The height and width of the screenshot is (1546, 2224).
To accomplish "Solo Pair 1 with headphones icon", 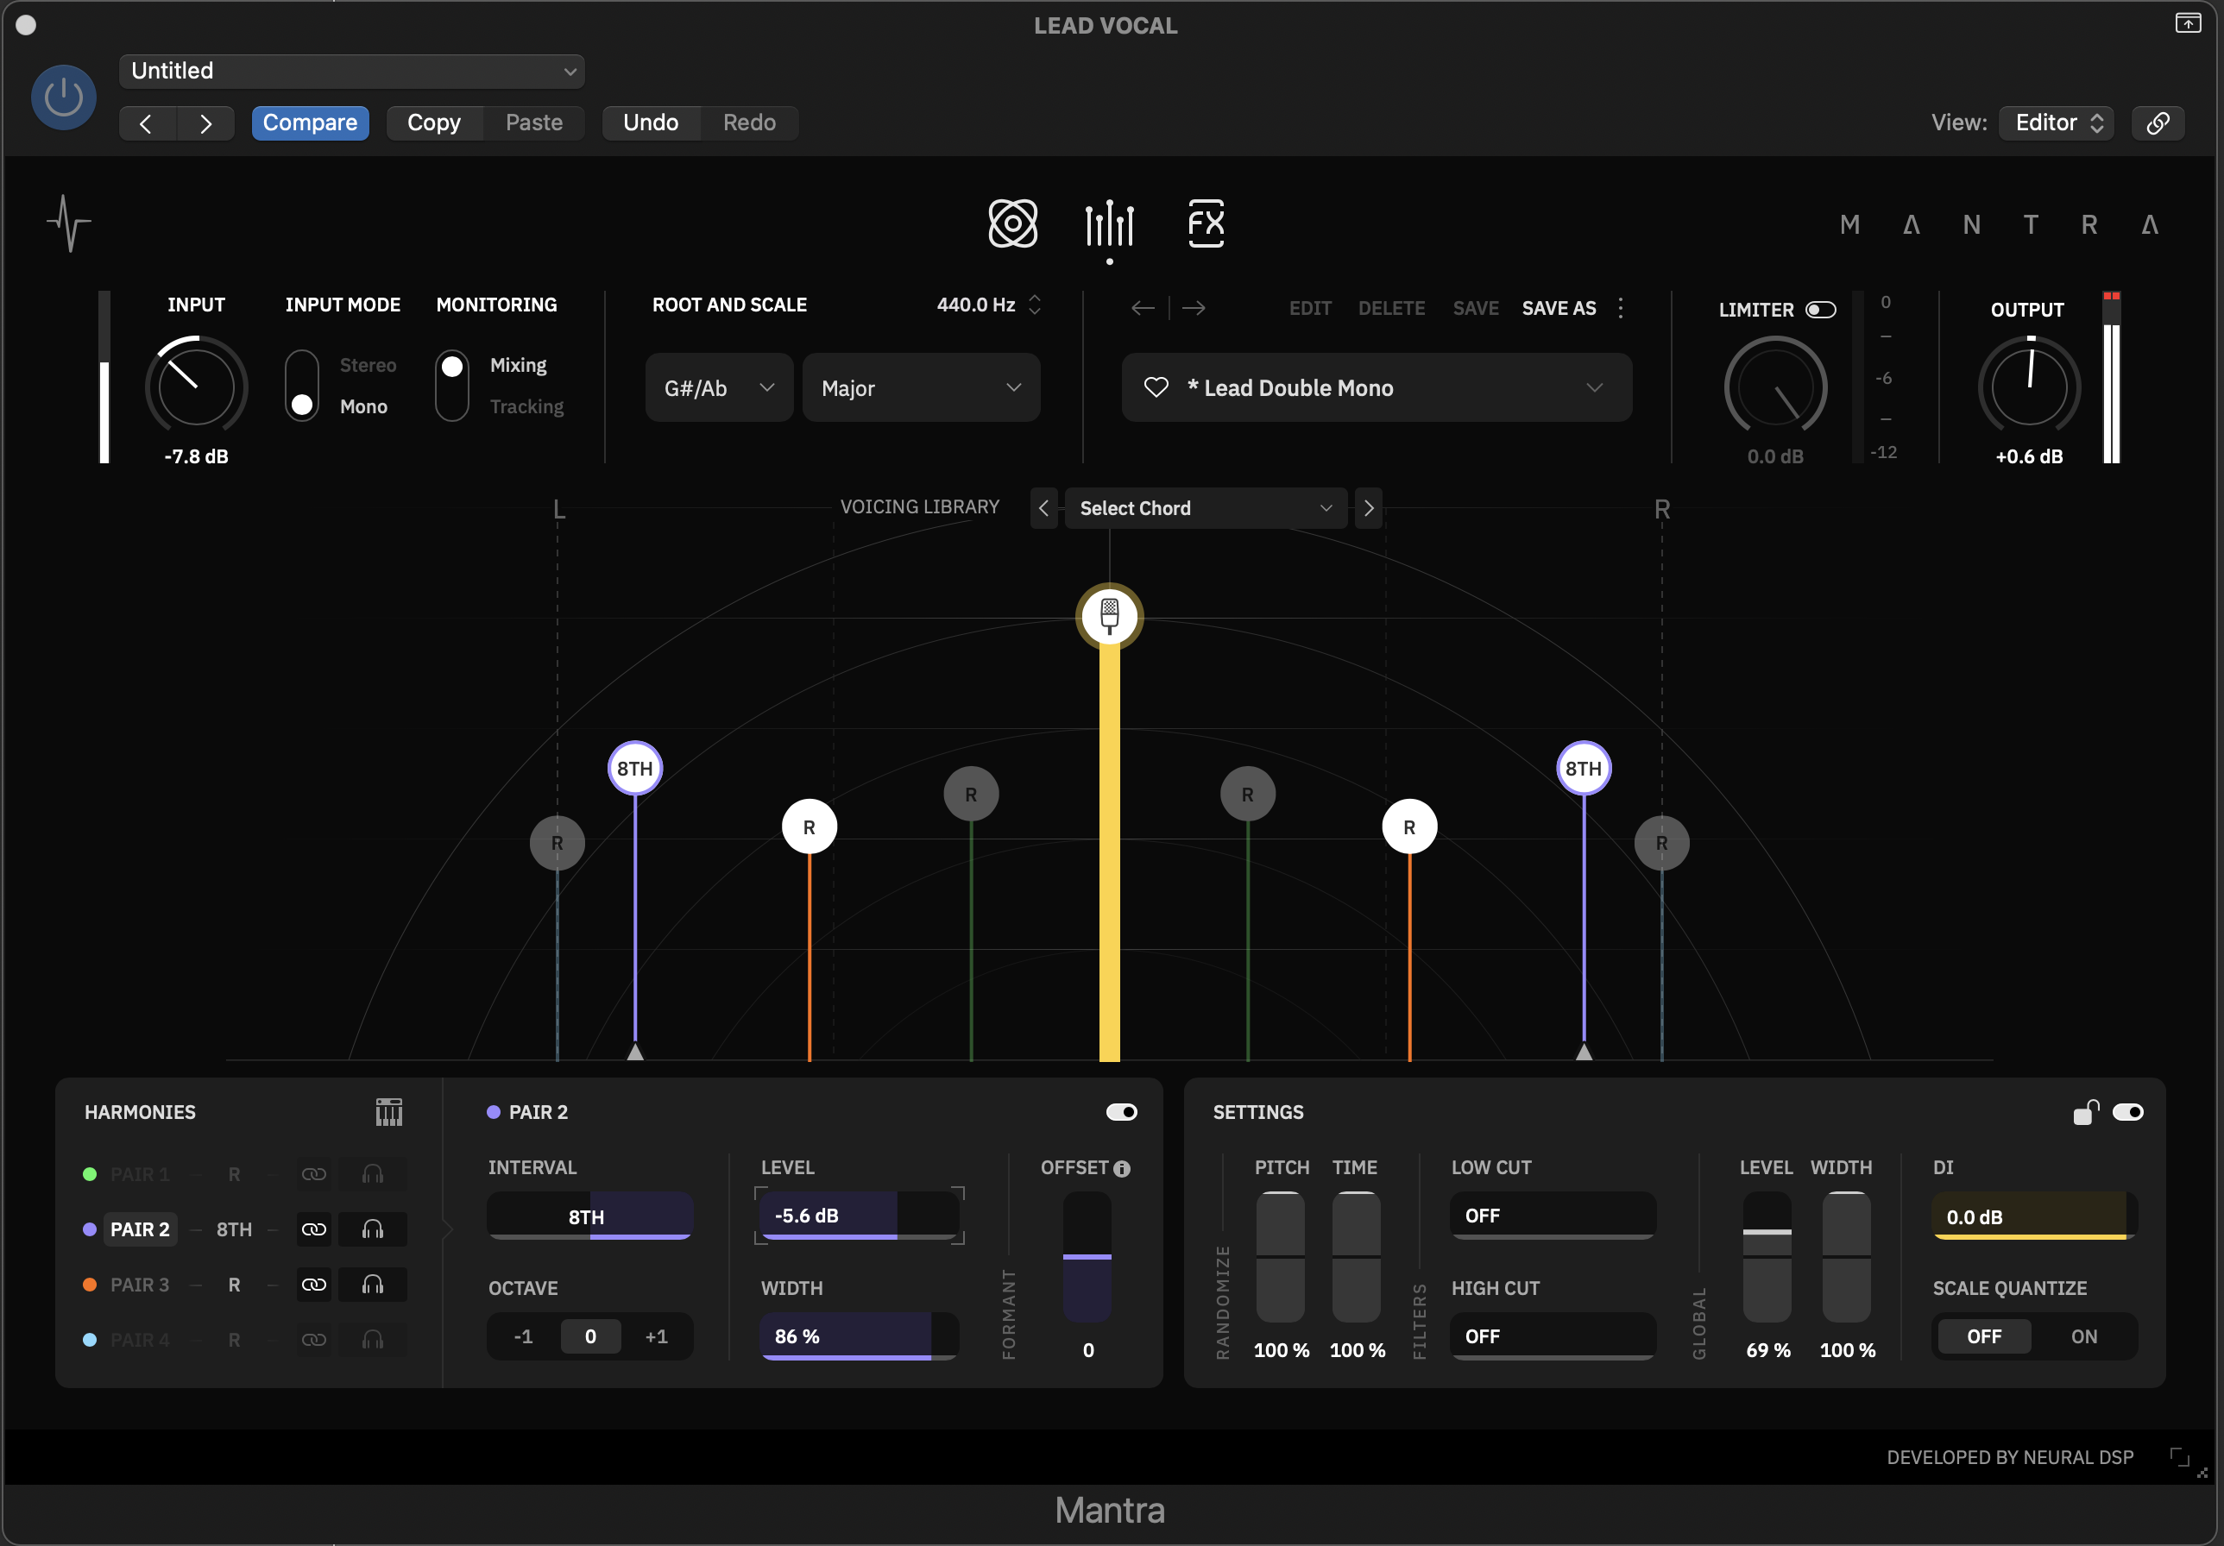I will click(372, 1174).
